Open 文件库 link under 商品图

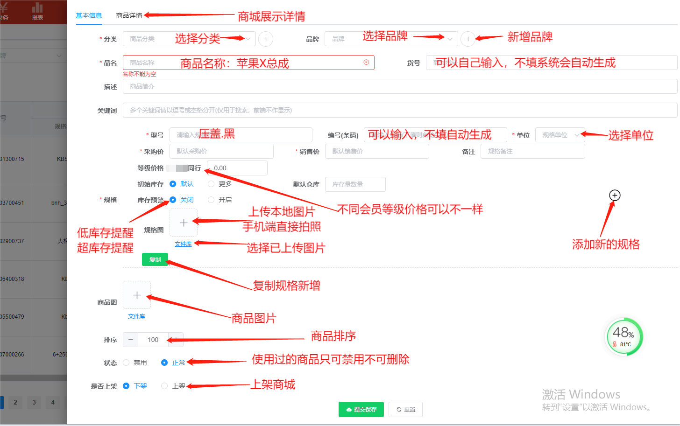pyautogui.click(x=136, y=316)
